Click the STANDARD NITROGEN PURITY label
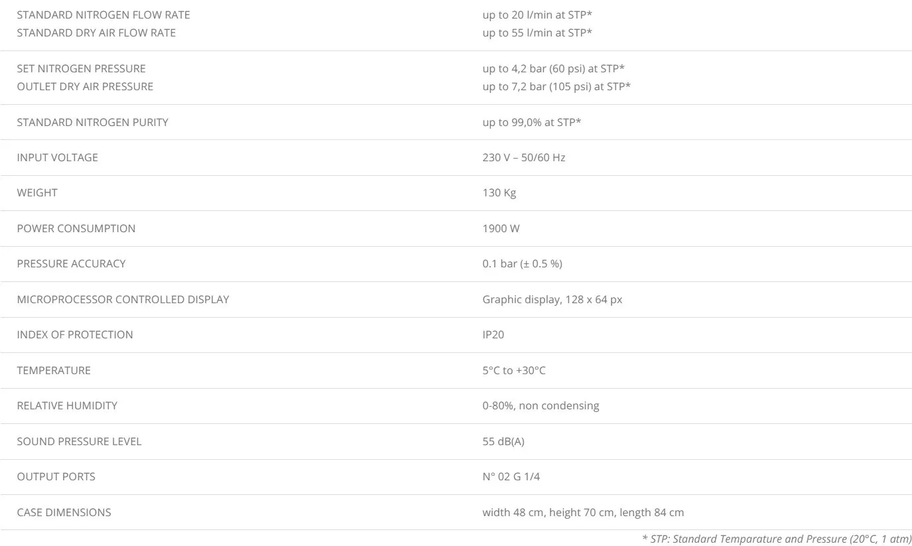 click(92, 122)
